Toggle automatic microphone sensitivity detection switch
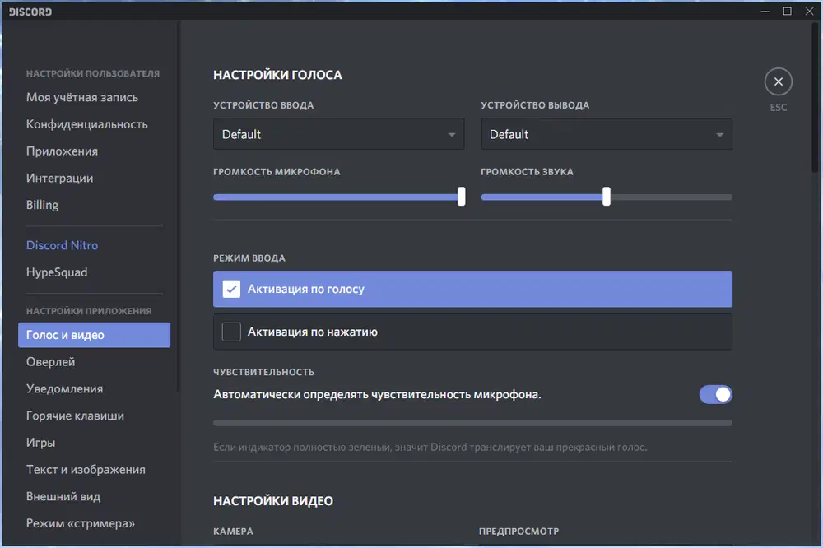The image size is (823, 548). click(715, 394)
